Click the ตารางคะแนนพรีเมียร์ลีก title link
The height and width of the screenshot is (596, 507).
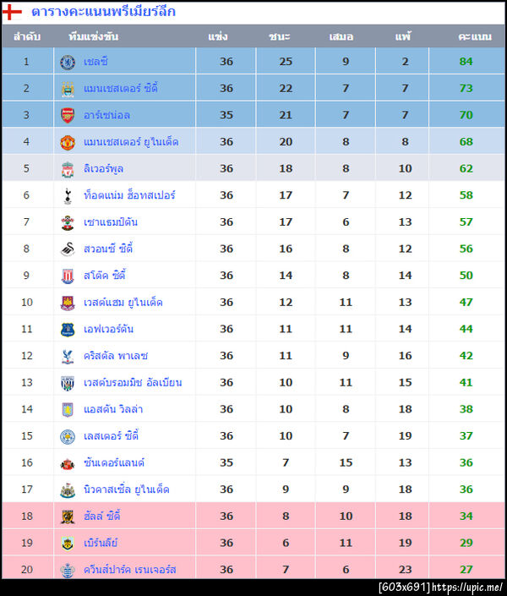click(103, 13)
